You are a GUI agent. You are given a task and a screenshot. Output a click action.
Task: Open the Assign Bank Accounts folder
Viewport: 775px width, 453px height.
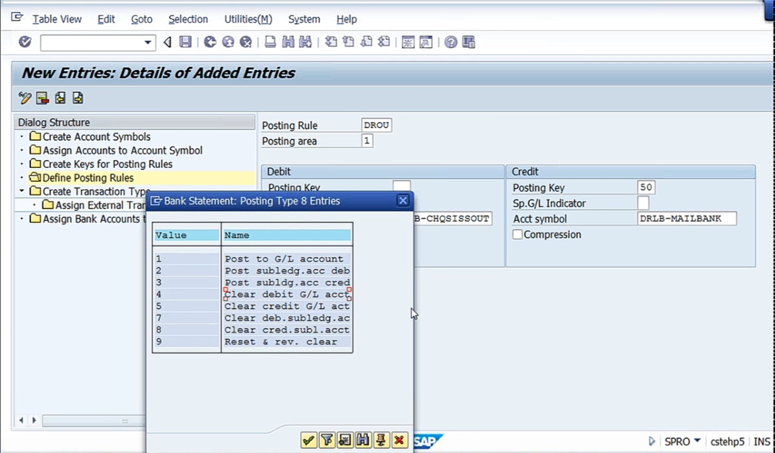(x=88, y=219)
